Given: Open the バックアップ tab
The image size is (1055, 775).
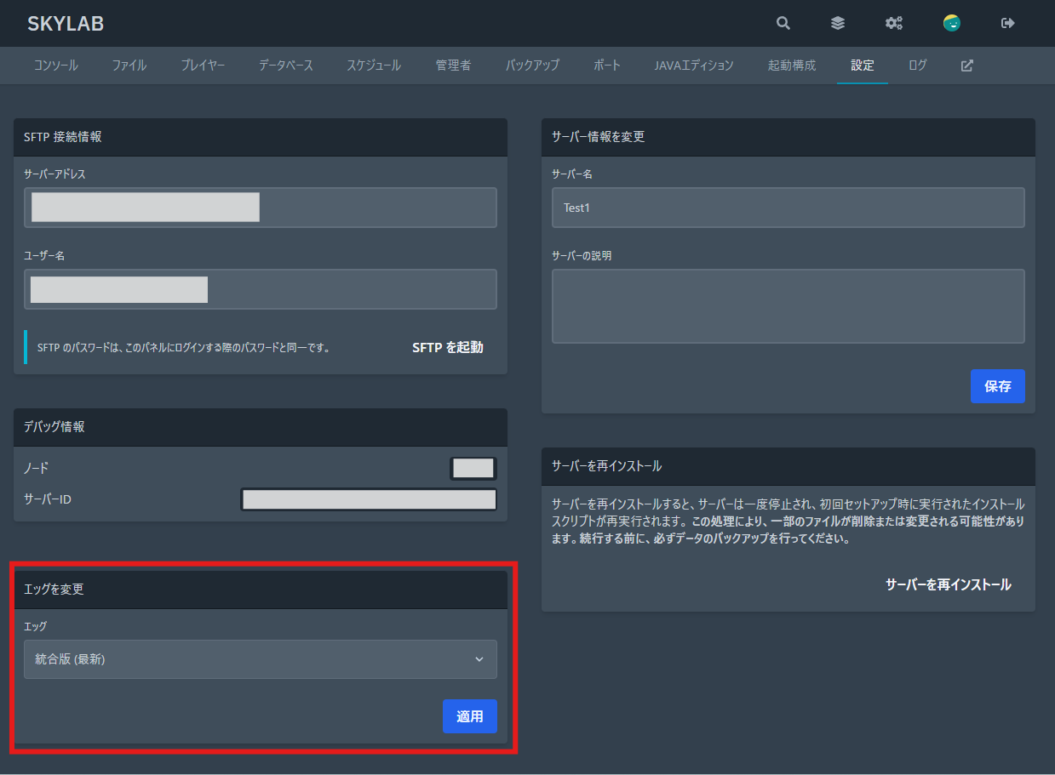Looking at the screenshot, I should click(x=532, y=66).
